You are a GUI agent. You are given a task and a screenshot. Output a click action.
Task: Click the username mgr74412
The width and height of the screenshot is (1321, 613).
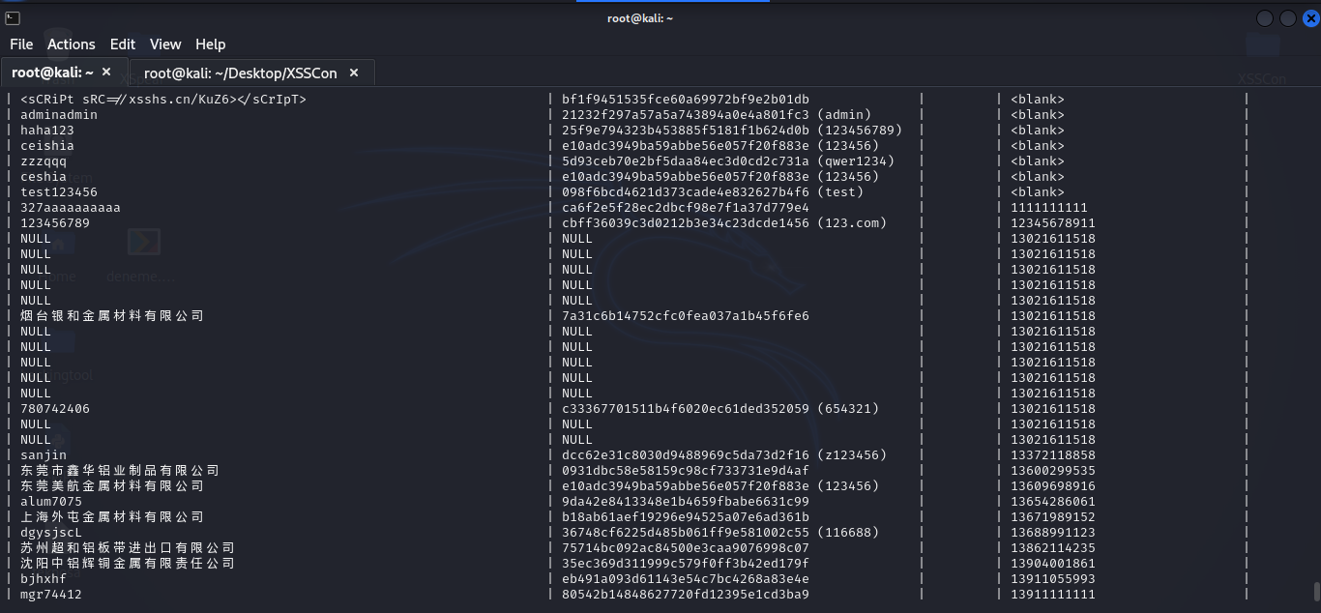click(51, 595)
